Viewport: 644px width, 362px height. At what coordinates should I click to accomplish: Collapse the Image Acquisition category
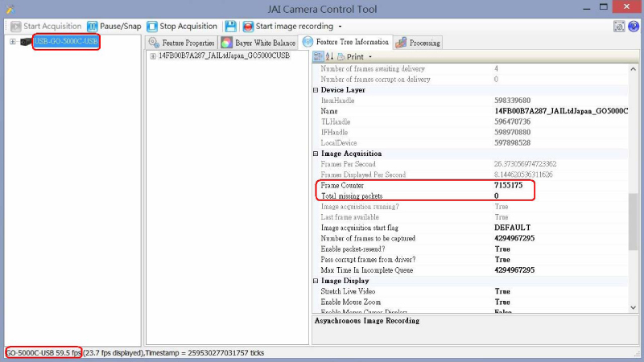coord(316,154)
